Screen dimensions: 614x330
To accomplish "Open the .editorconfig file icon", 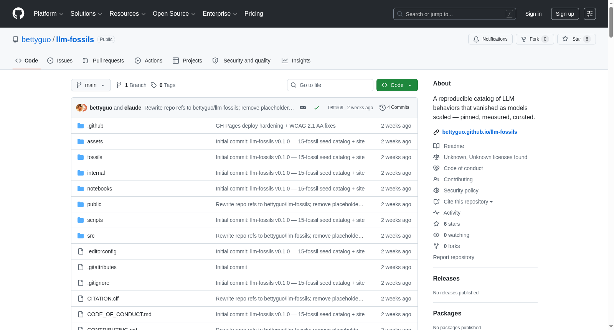I will pos(81,251).
